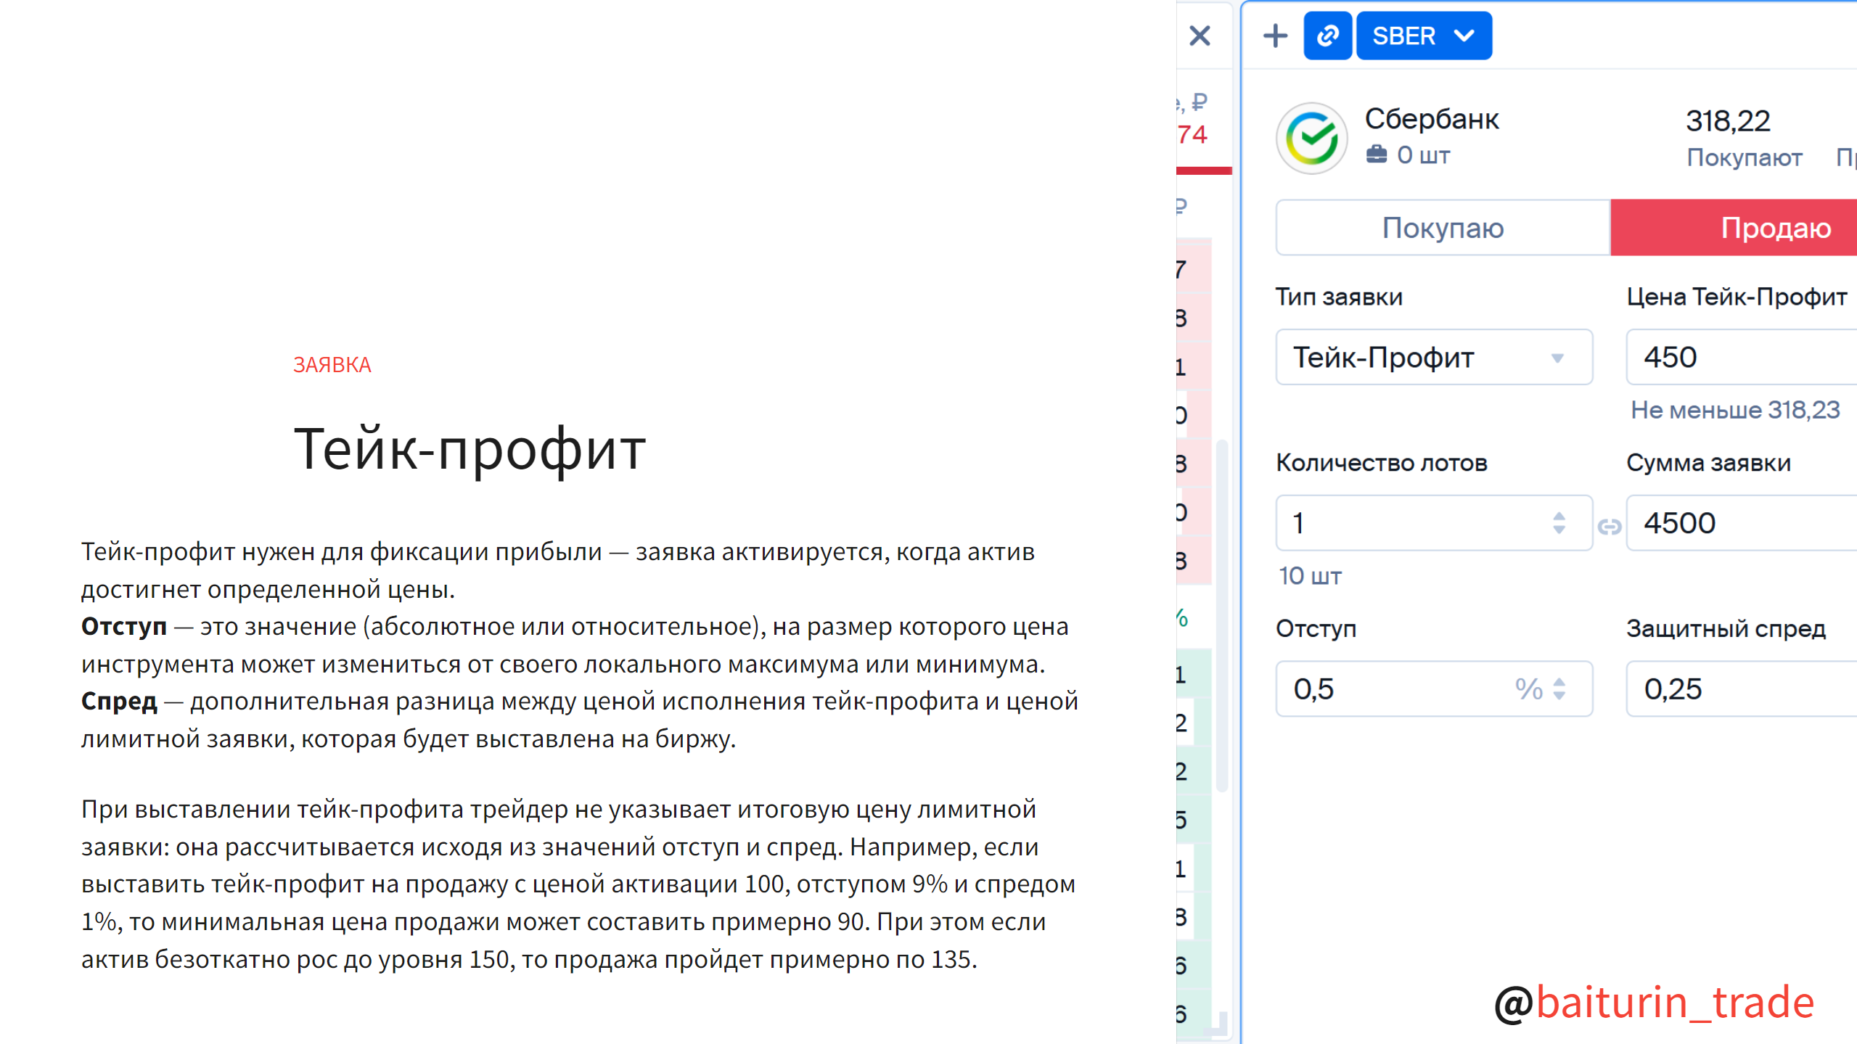Click the Не меньше 318,23 hint
Image resolution: width=1857 pixels, height=1044 pixels.
(x=1735, y=410)
